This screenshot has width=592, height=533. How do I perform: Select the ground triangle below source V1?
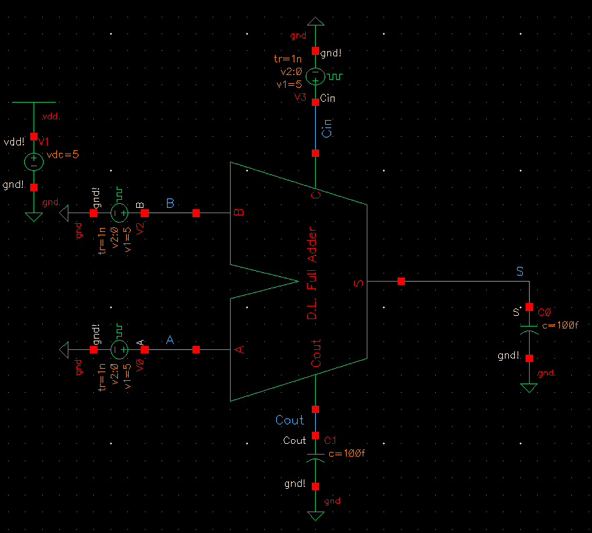click(x=32, y=217)
